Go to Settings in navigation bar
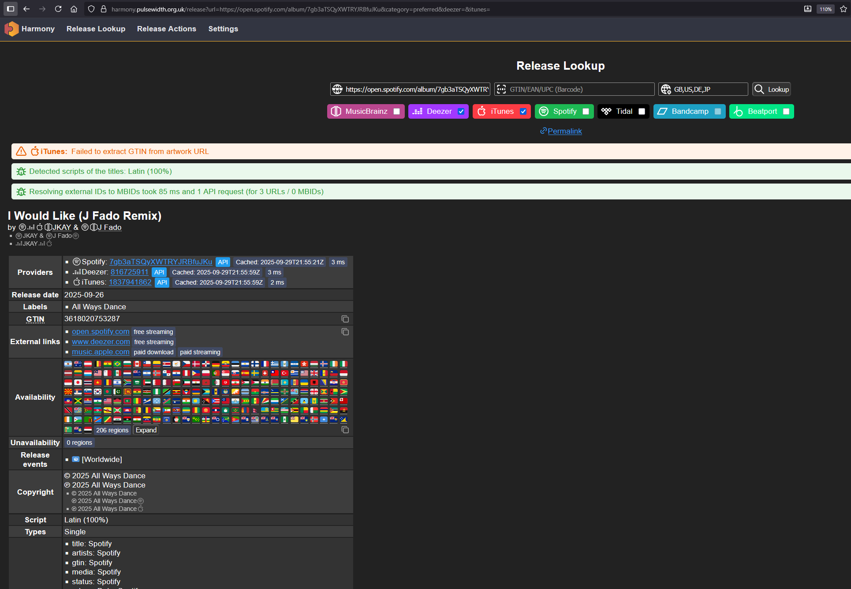851x589 pixels. click(223, 29)
